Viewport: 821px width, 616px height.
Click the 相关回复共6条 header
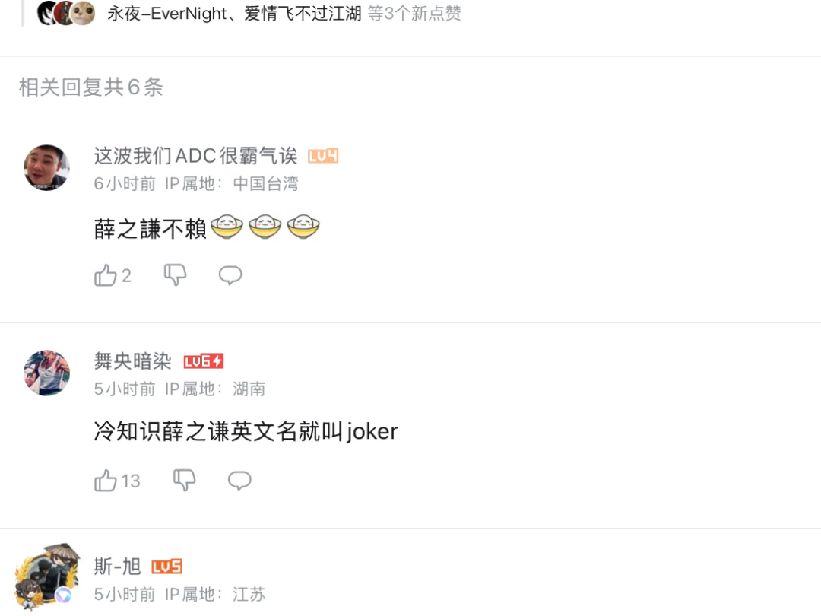(x=91, y=87)
